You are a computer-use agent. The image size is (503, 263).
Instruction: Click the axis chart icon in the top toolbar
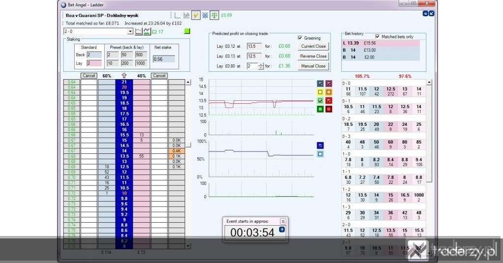(x=177, y=15)
